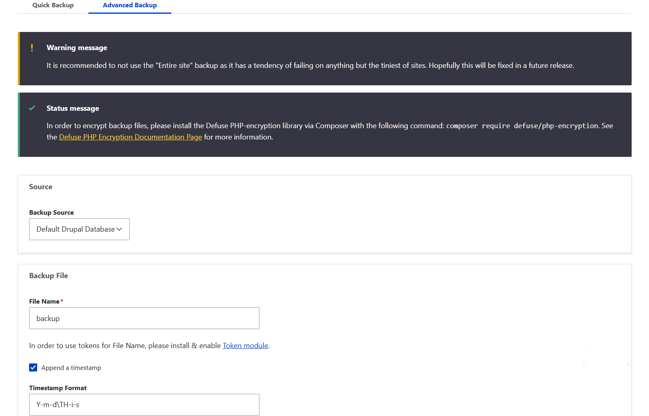Image resolution: width=649 pixels, height=416 pixels.
Task: Click the Append a timestamp label
Action: point(72,367)
